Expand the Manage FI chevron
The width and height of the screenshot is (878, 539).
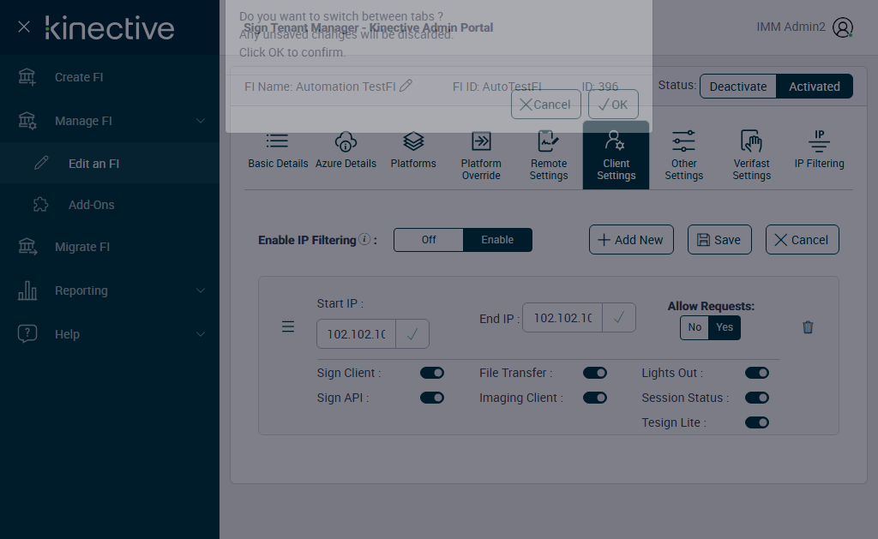click(201, 121)
